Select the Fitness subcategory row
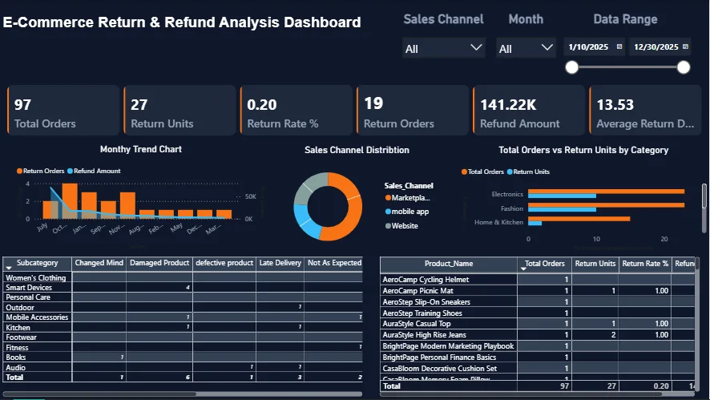 pos(183,347)
